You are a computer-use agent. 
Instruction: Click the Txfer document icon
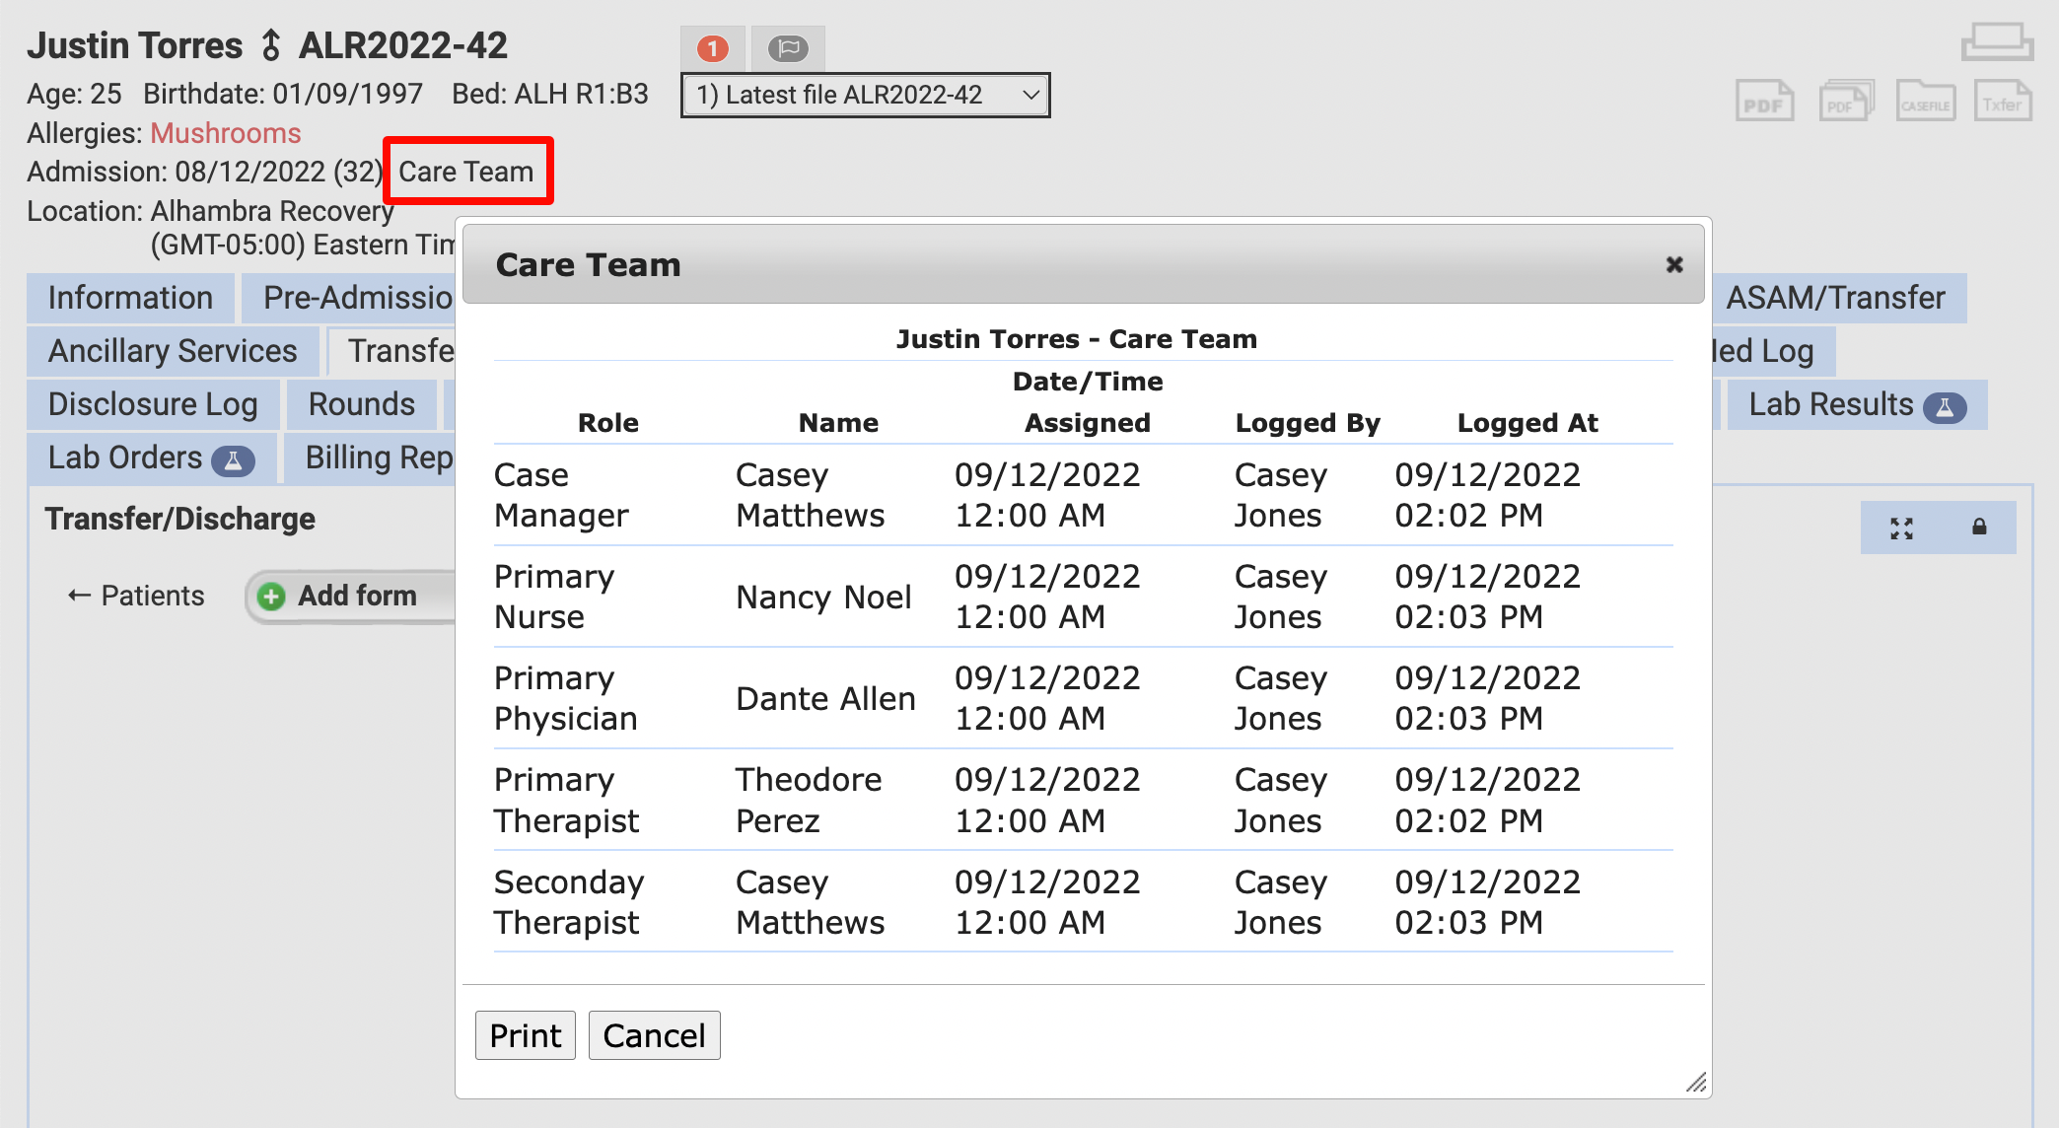(x=2002, y=102)
